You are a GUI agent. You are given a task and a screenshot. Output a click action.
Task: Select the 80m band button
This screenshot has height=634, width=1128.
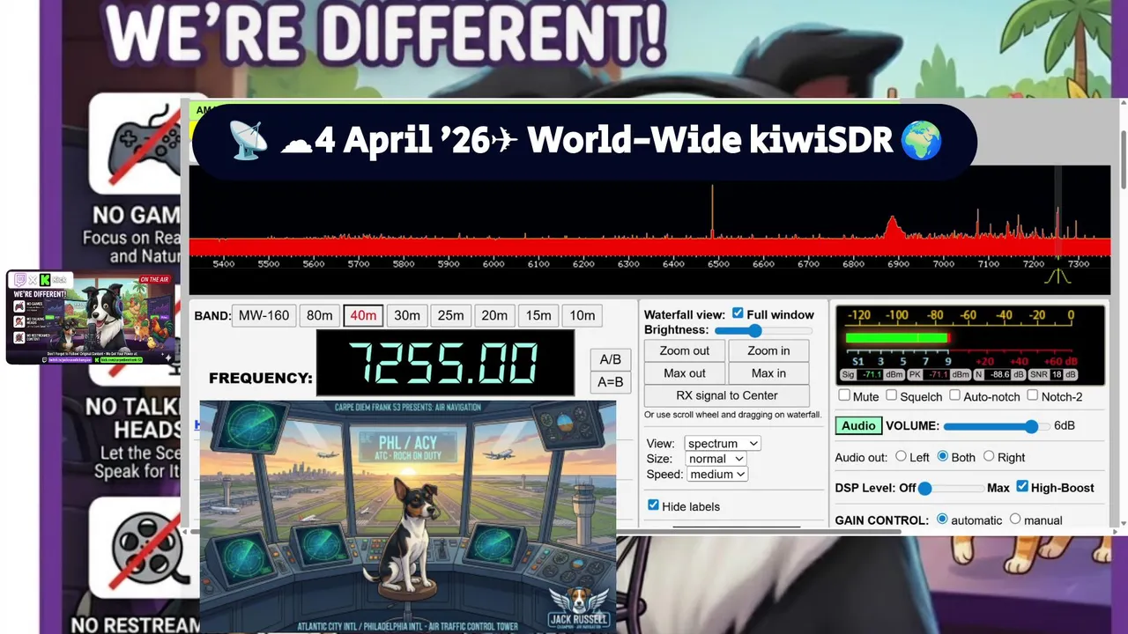(x=320, y=315)
